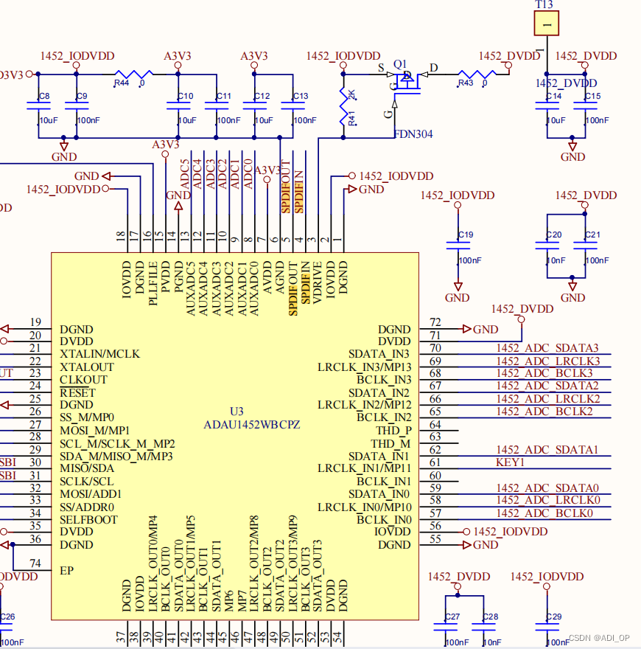Select capacitor C13 symbol
The height and width of the screenshot is (649, 641).
pos(293,105)
